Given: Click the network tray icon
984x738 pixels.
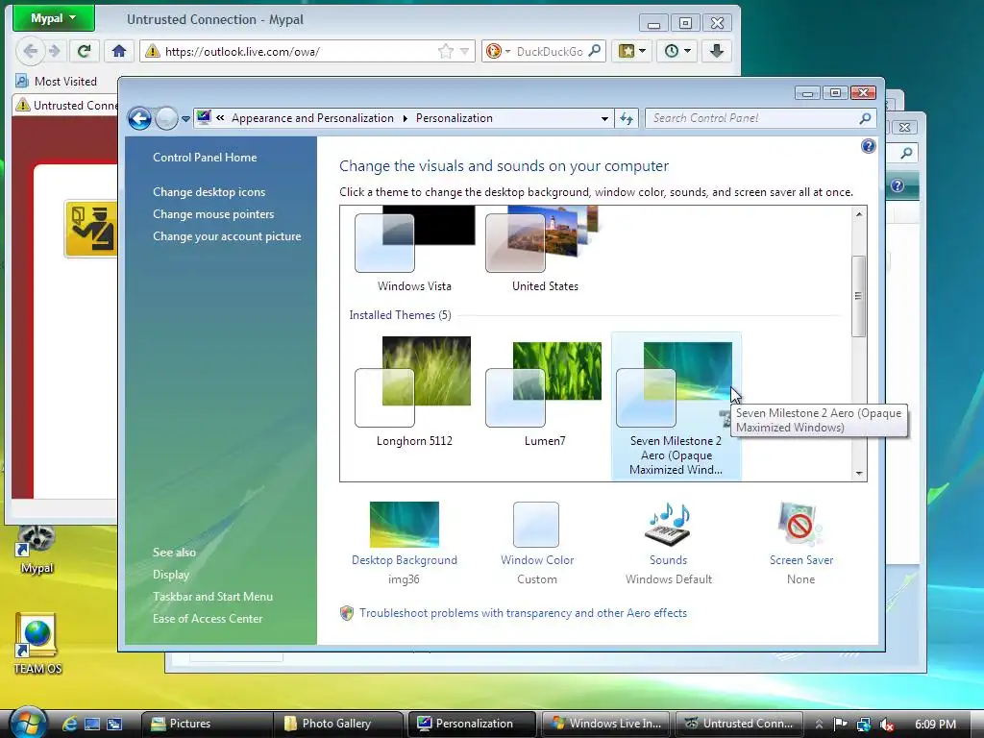Looking at the screenshot, I should tap(864, 725).
